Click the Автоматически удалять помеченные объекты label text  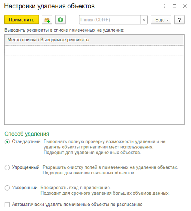coord(77,204)
